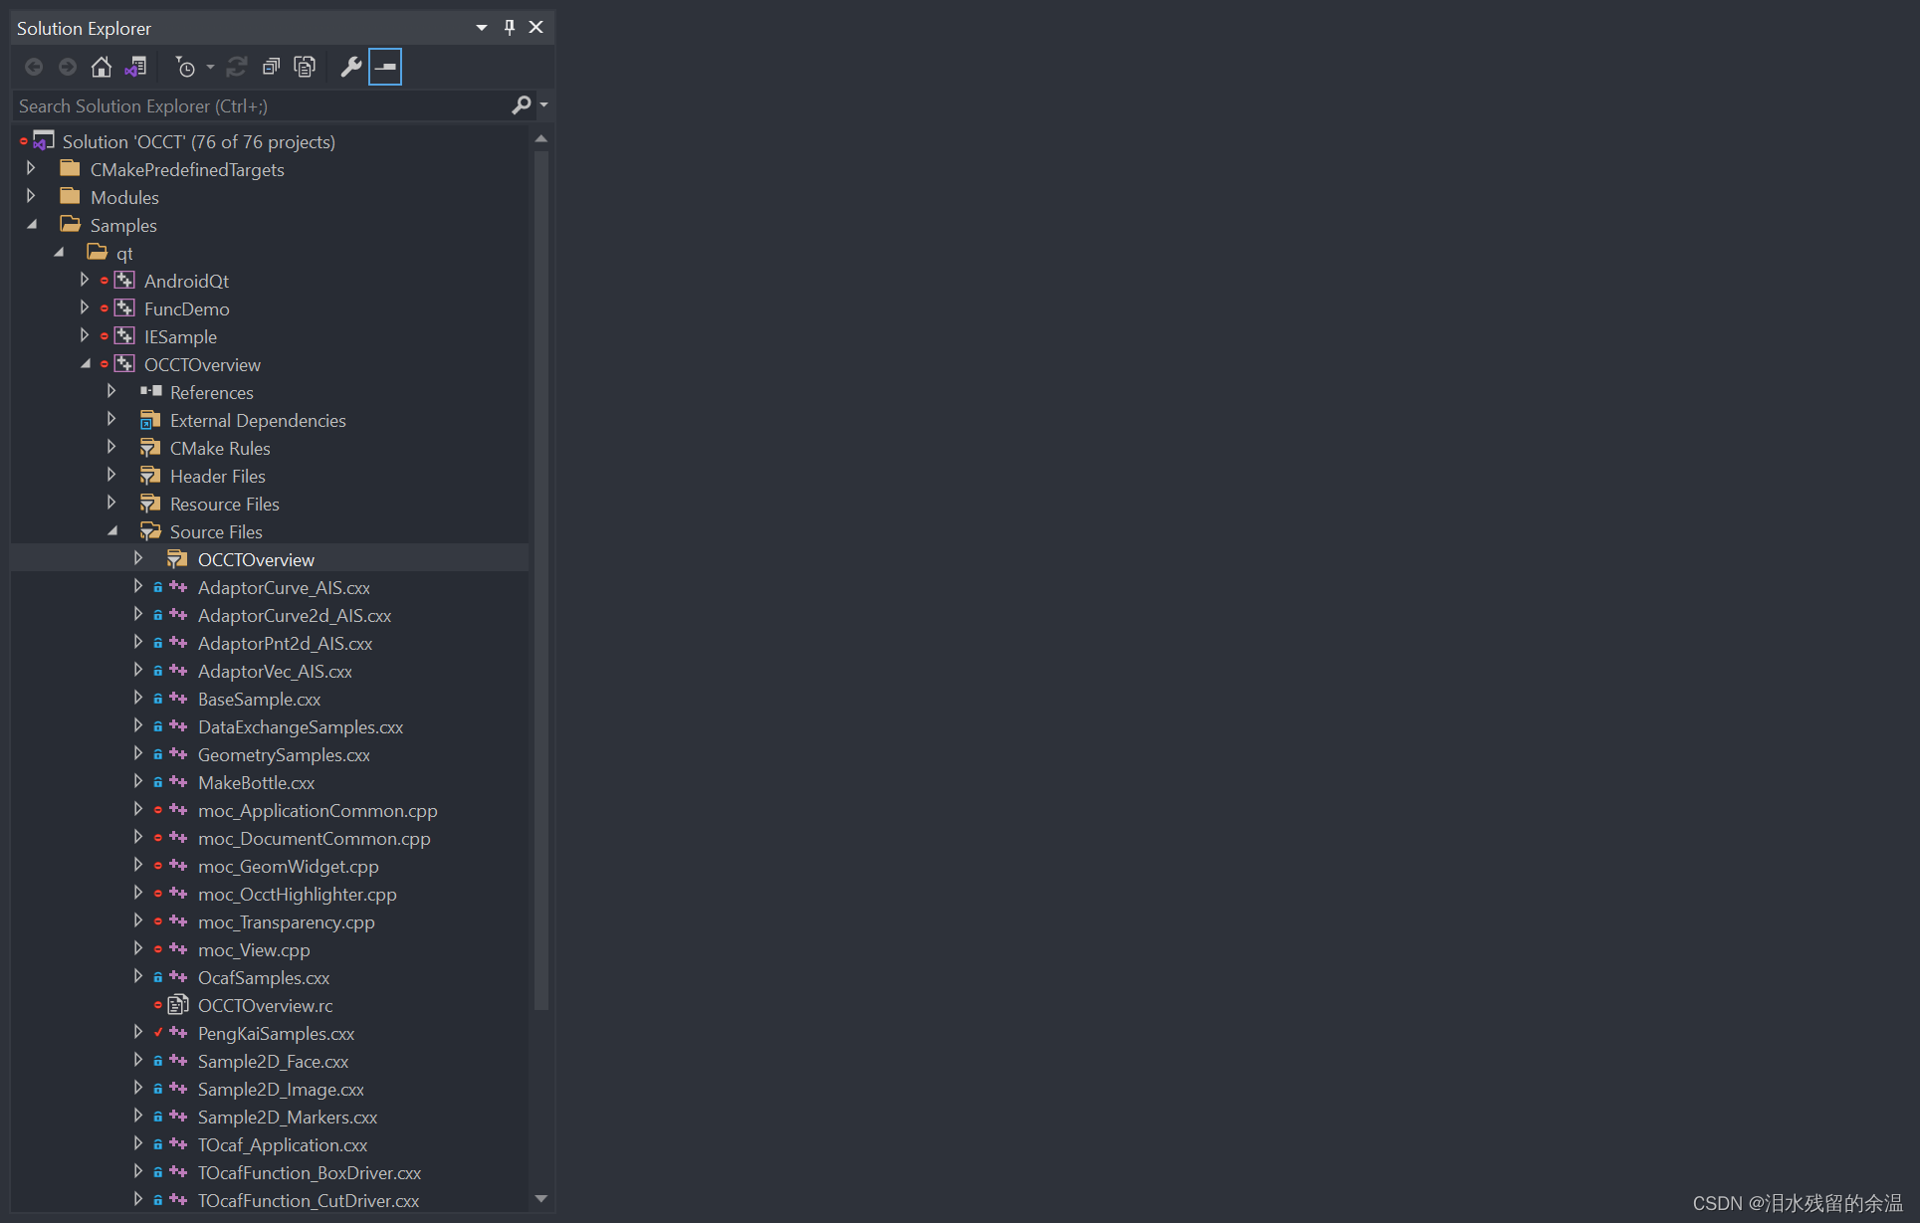Image resolution: width=1920 pixels, height=1223 pixels.
Task: Open Pending Changes Filter dropdown arrow
Action: click(x=210, y=67)
